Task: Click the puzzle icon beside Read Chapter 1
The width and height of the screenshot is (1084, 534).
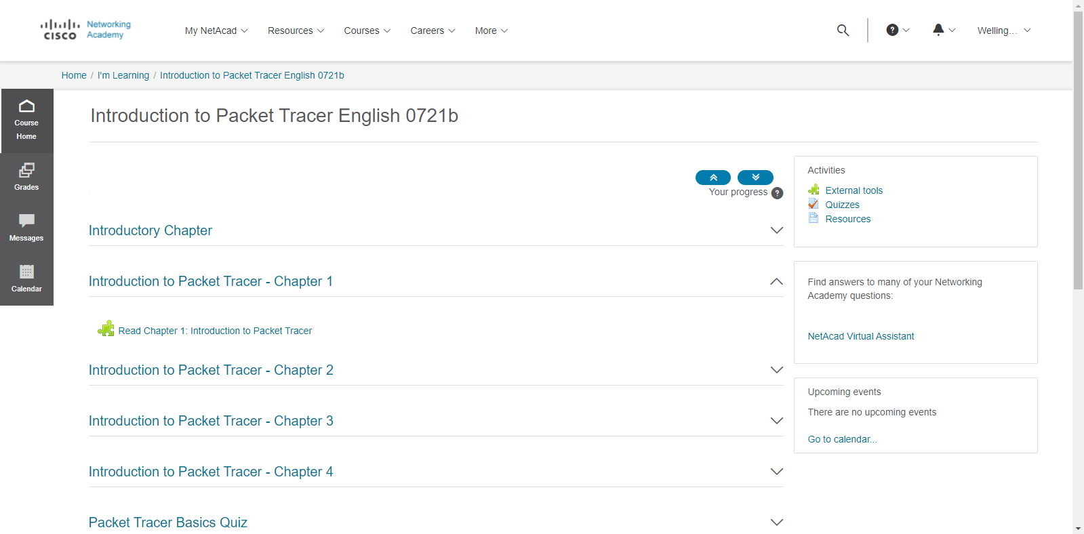Action: pyautogui.click(x=106, y=329)
